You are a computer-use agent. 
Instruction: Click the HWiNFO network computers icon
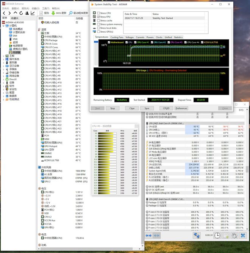(197, 236)
